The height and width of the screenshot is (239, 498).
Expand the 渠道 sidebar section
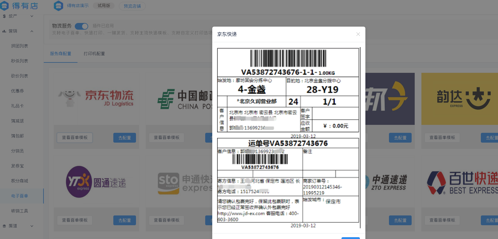point(32,226)
